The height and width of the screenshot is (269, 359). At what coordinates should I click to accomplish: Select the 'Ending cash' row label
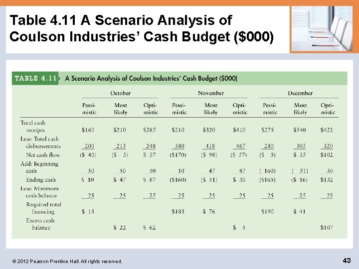[x=41, y=180]
